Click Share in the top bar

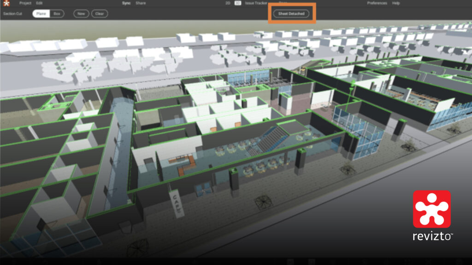(x=141, y=3)
